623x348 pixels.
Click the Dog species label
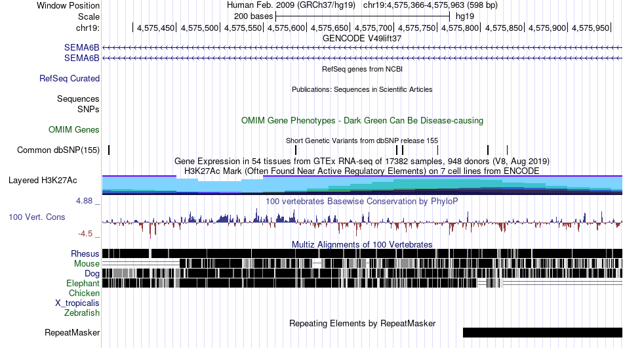pyautogui.click(x=92, y=273)
